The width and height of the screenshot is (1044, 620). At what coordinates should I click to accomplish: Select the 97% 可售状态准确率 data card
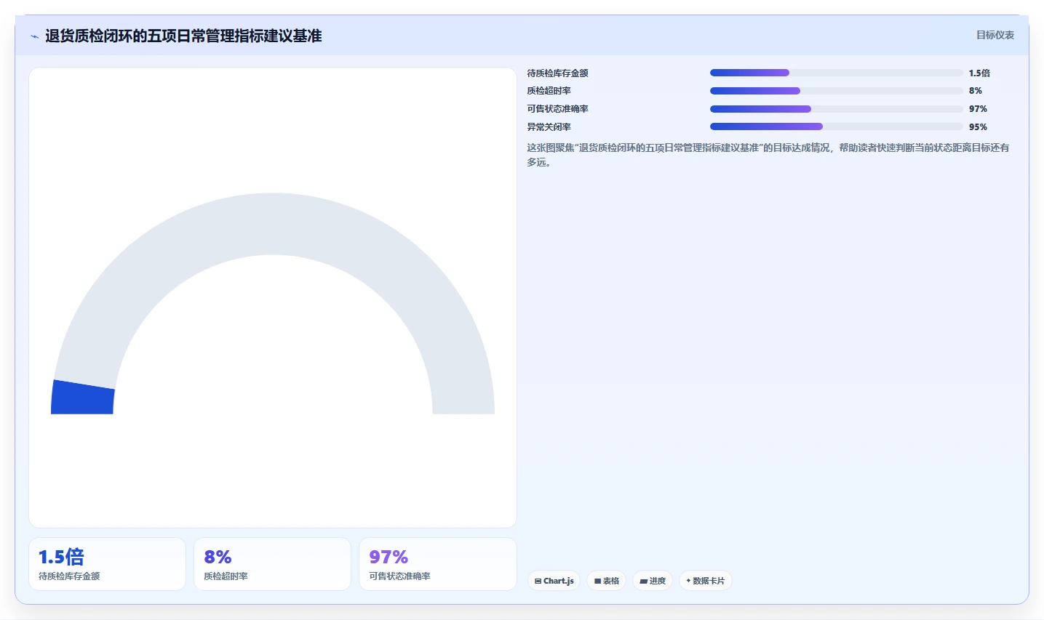point(437,564)
